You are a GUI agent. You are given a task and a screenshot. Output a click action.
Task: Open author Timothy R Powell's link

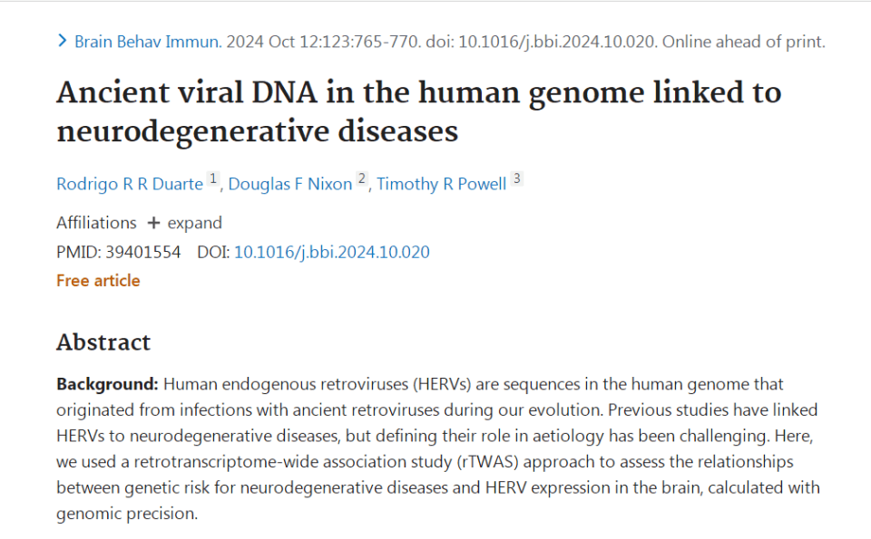click(442, 184)
